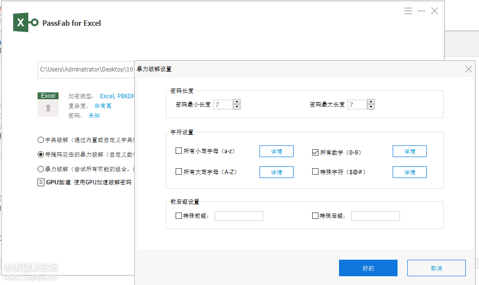Open 详情 for lowercase letters
This screenshot has height=285, width=479.
point(277,151)
